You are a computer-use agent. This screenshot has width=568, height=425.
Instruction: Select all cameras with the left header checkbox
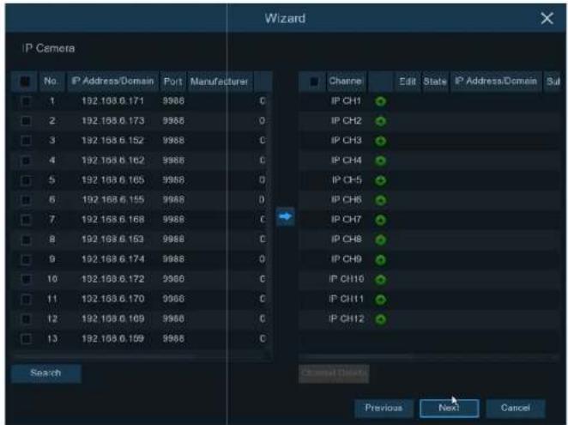pyautogui.click(x=25, y=82)
